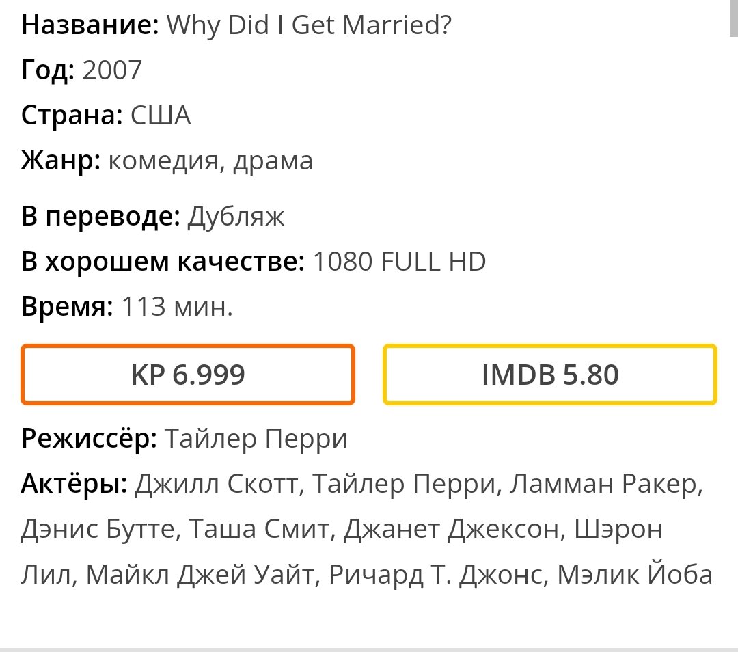The width and height of the screenshot is (738, 652).
Task: Open the 2007 year link
Action: pyautogui.click(x=112, y=70)
